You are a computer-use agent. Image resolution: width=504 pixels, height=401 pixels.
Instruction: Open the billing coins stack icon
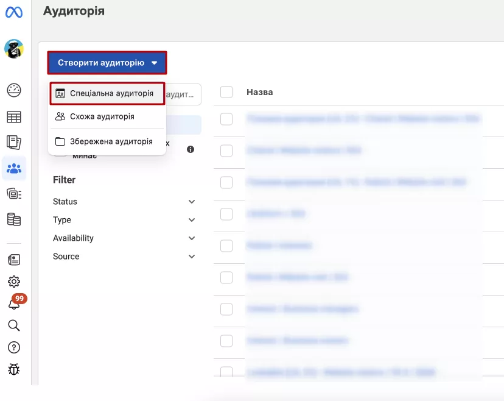coord(14,219)
